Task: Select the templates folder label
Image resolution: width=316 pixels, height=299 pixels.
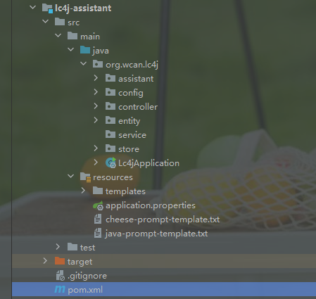Action: pos(125,191)
